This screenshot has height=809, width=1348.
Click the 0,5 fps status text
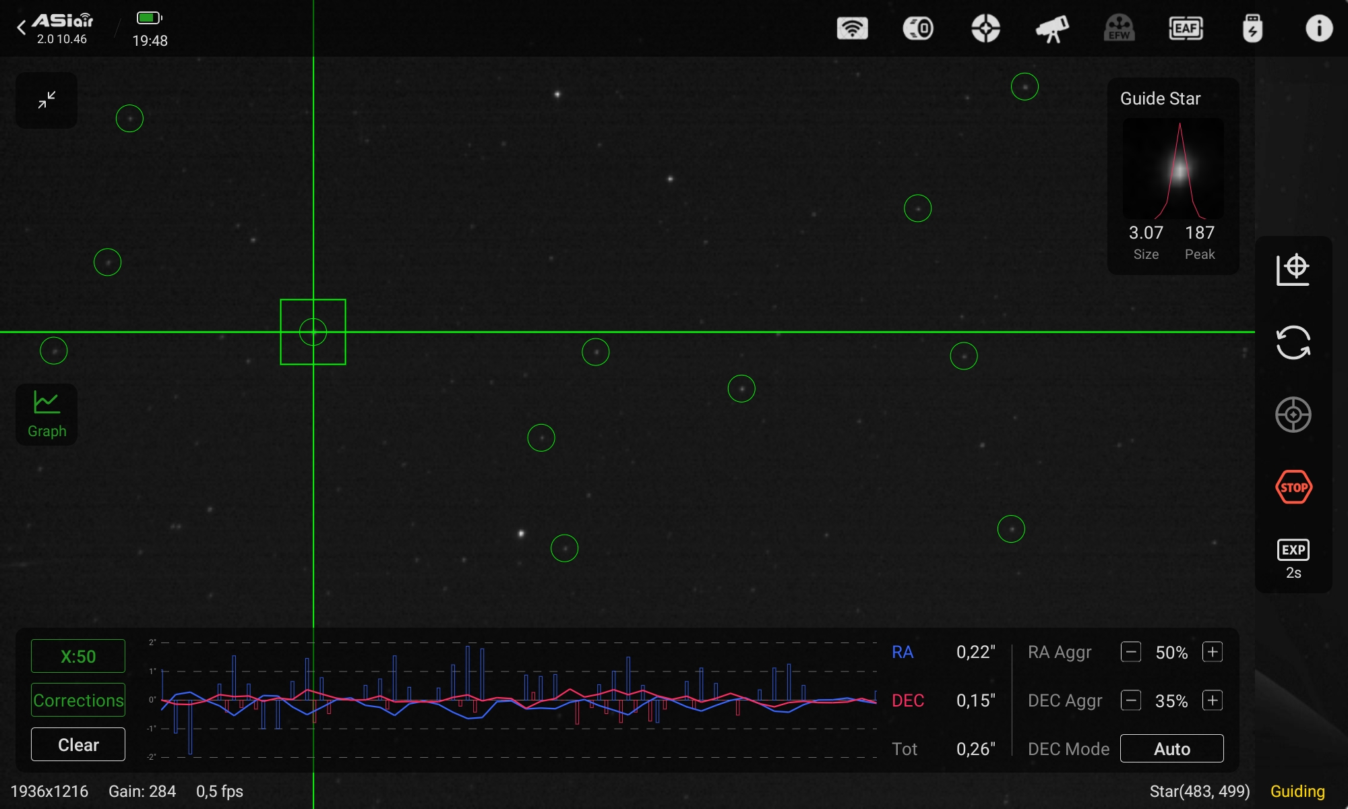[220, 791]
